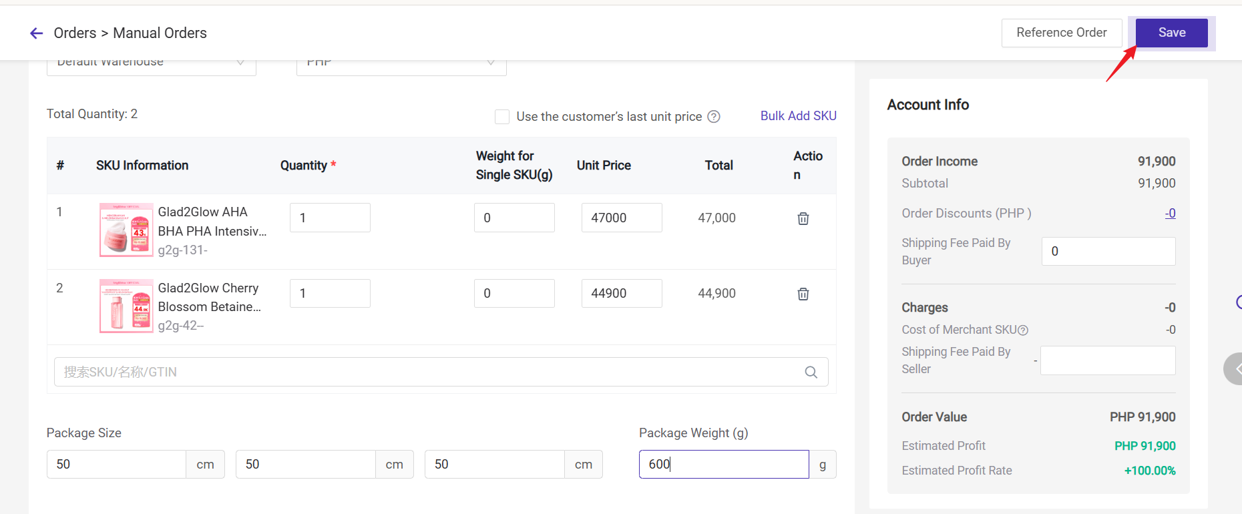Focus the Package Weight input field
The height and width of the screenshot is (514, 1242).
tap(723, 465)
